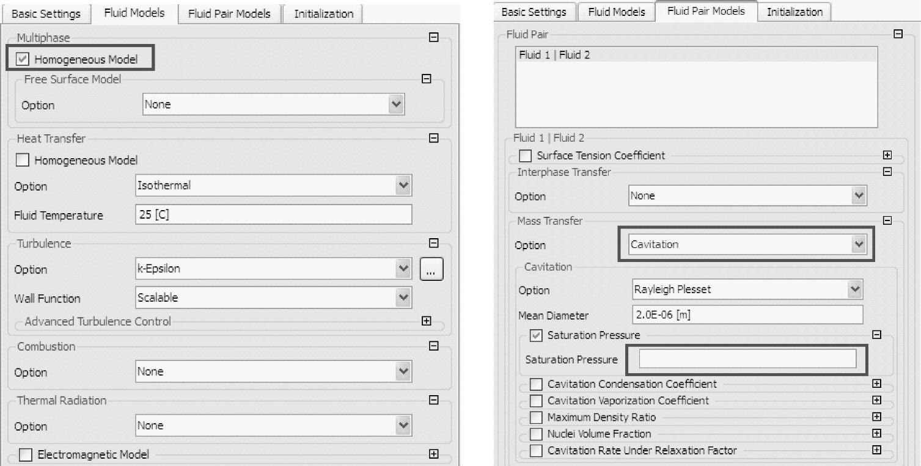The width and height of the screenshot is (921, 466).
Task: Uncheck Multiphase Homogeneous Model checkbox
Action: [23, 60]
